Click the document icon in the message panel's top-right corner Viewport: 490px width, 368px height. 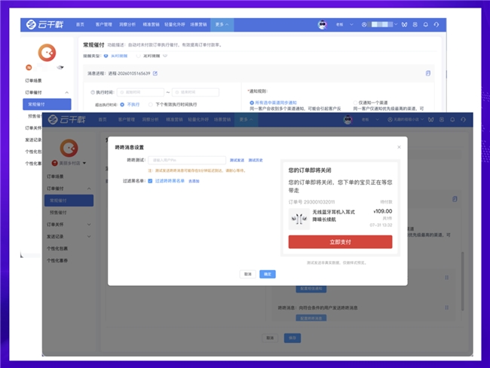click(428, 72)
